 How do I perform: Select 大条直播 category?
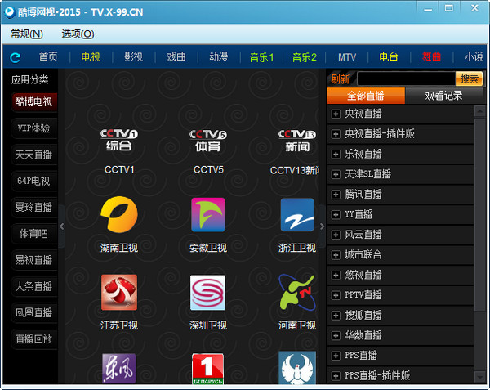tap(33, 286)
